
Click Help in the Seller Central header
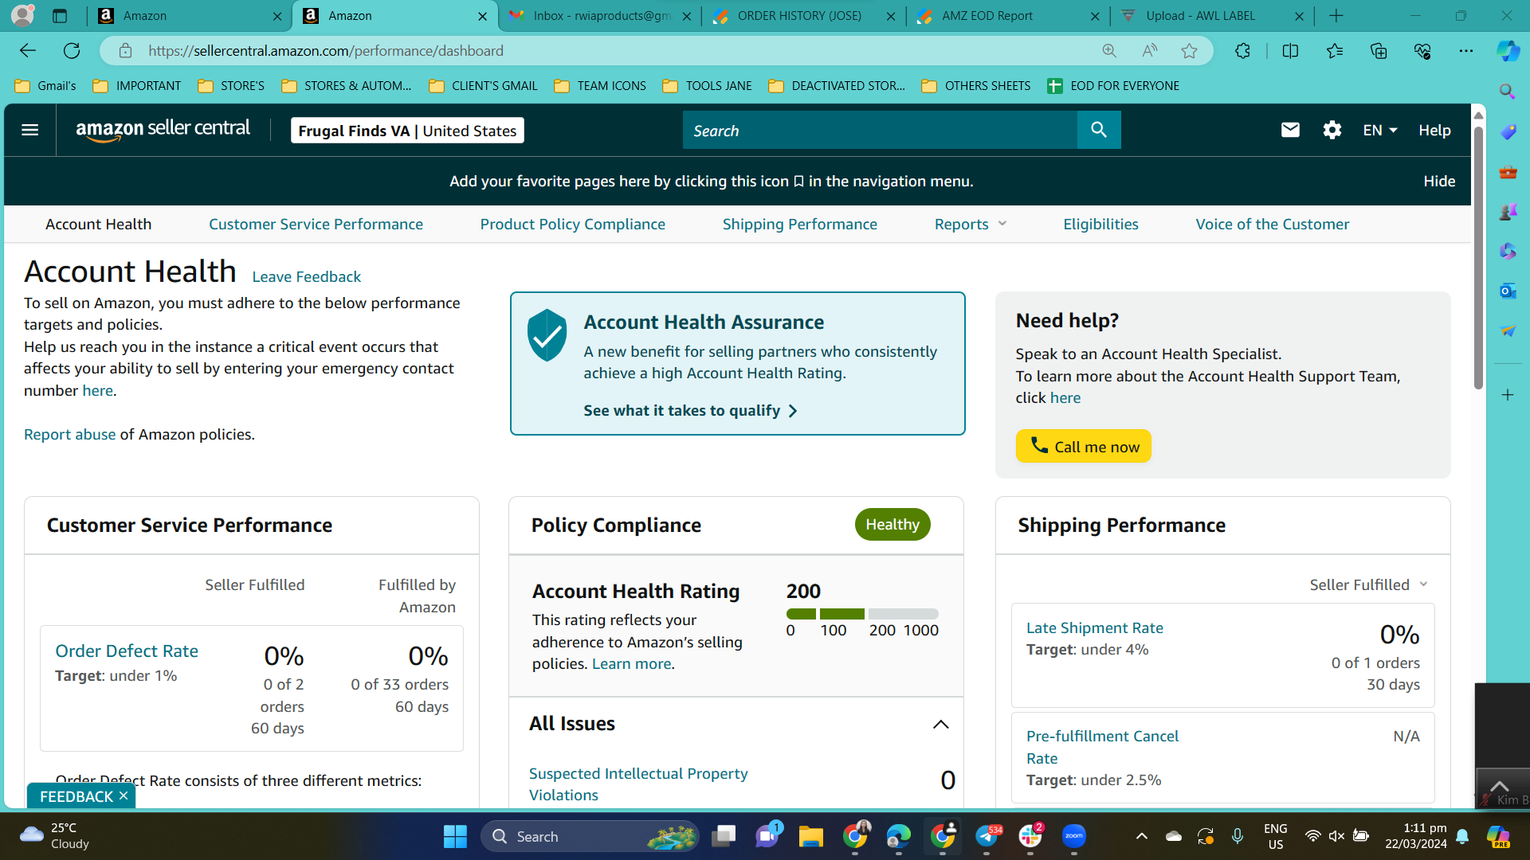(x=1434, y=130)
